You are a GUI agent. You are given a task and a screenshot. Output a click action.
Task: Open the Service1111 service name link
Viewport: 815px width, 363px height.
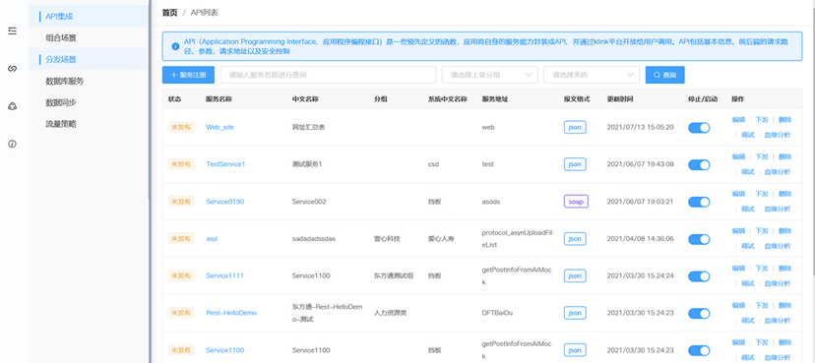tap(224, 275)
